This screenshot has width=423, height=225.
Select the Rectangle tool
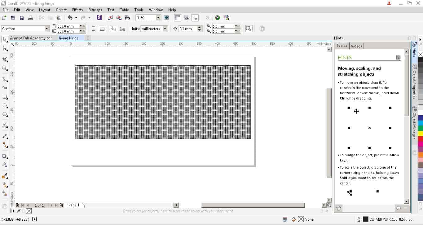[x=5, y=97]
